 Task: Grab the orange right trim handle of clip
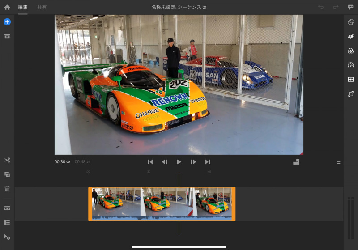[x=234, y=204]
